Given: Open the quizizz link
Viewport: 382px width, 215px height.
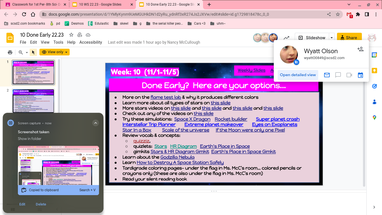Looking at the screenshot, I should pos(141,141).
